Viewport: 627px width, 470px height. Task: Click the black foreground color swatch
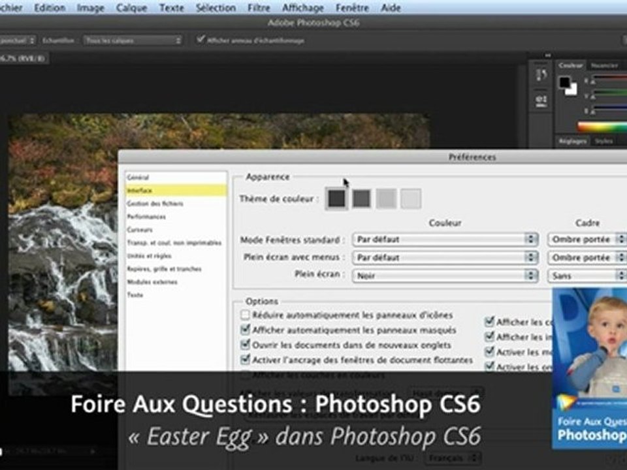[564, 82]
